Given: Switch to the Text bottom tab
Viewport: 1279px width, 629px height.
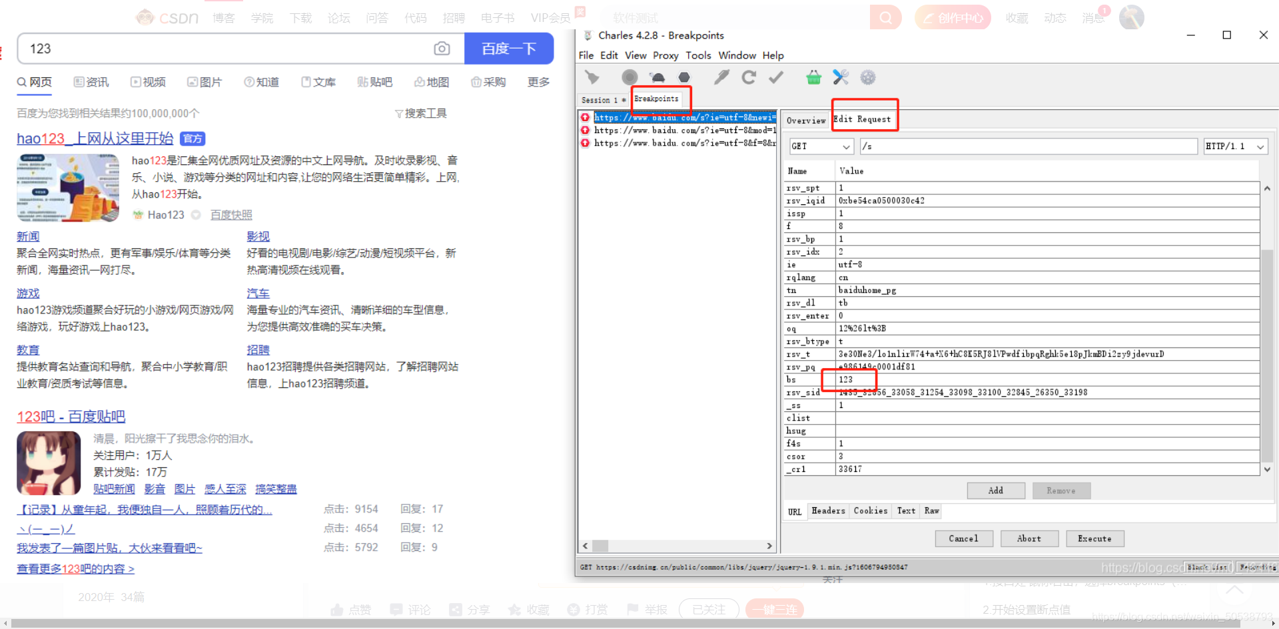Looking at the screenshot, I should (906, 511).
